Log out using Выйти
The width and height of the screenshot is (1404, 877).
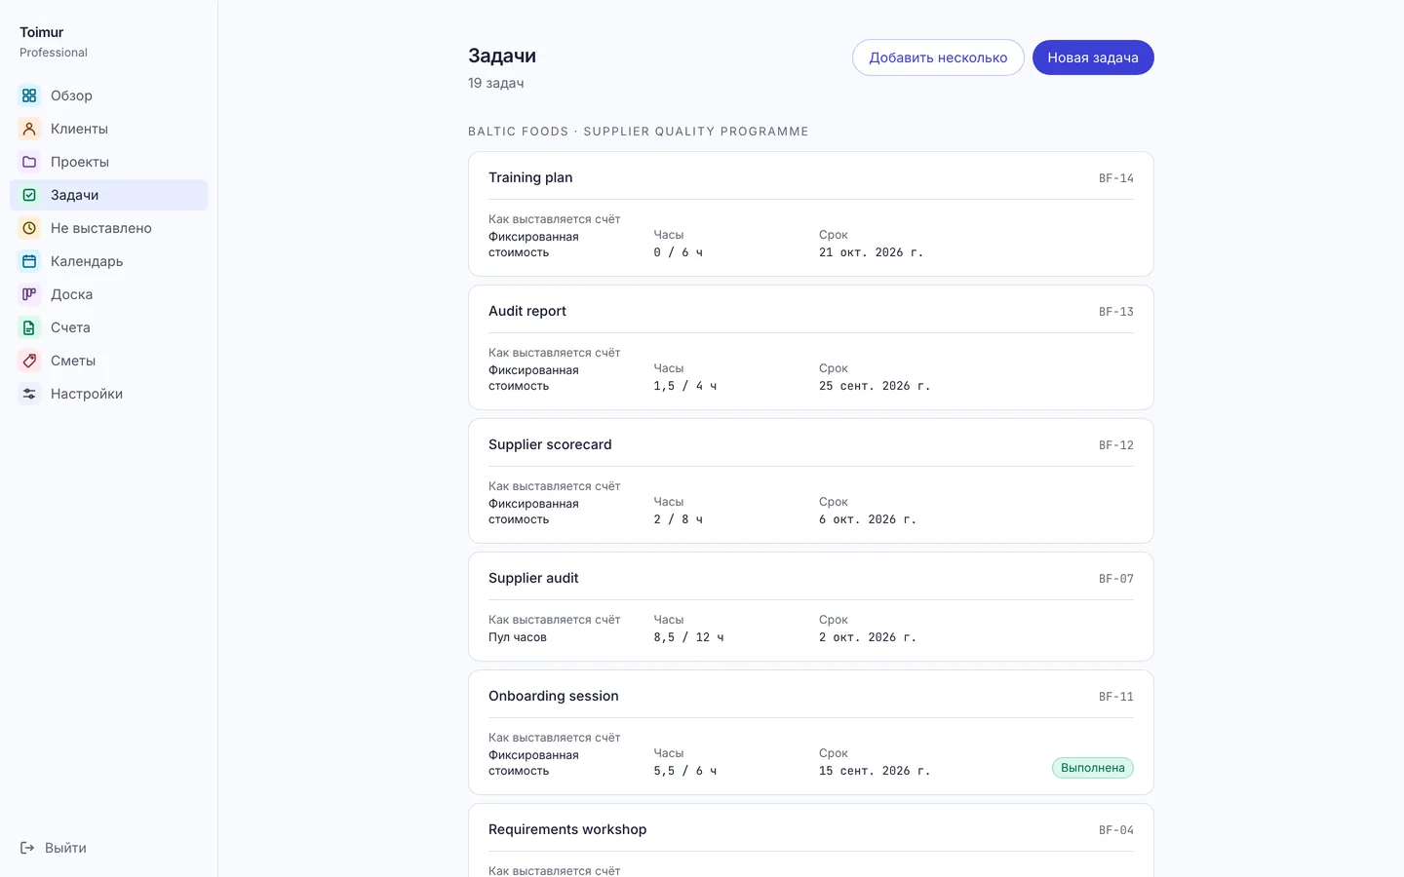(x=54, y=848)
